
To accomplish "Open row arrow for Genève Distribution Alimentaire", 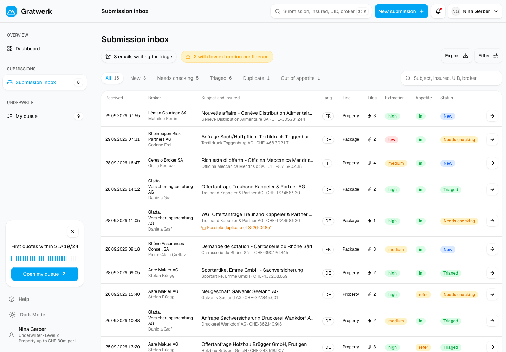I will pyautogui.click(x=492, y=116).
